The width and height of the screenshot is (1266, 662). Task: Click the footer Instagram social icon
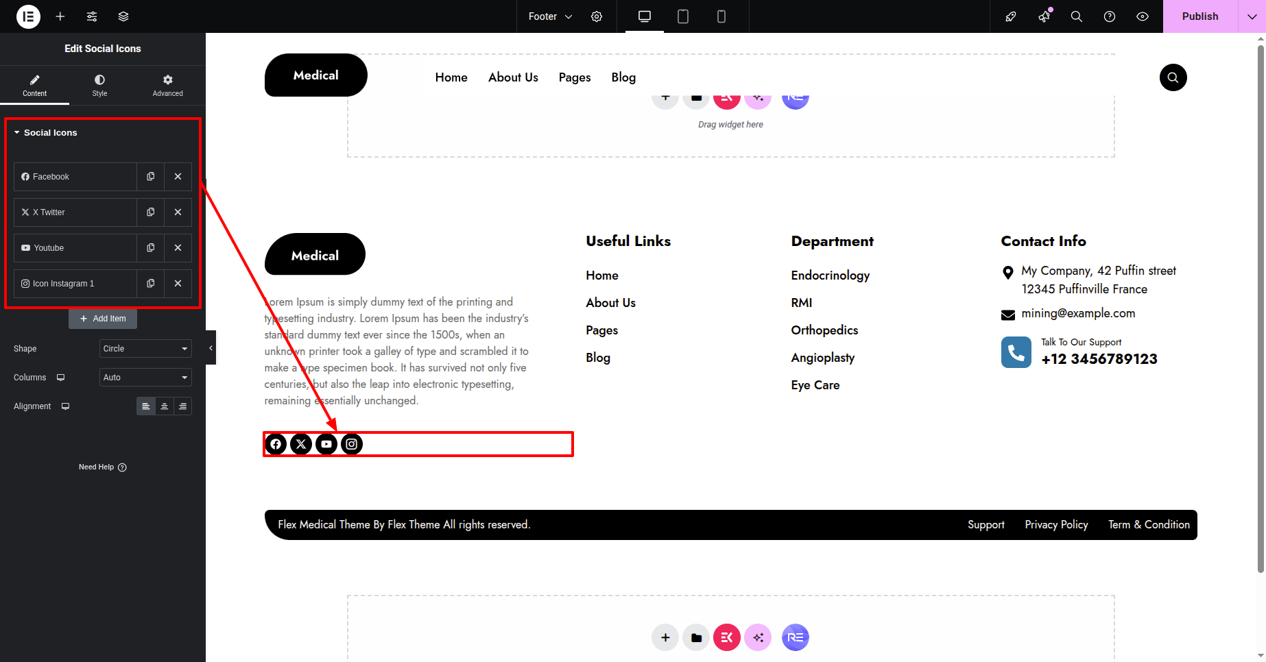352,444
